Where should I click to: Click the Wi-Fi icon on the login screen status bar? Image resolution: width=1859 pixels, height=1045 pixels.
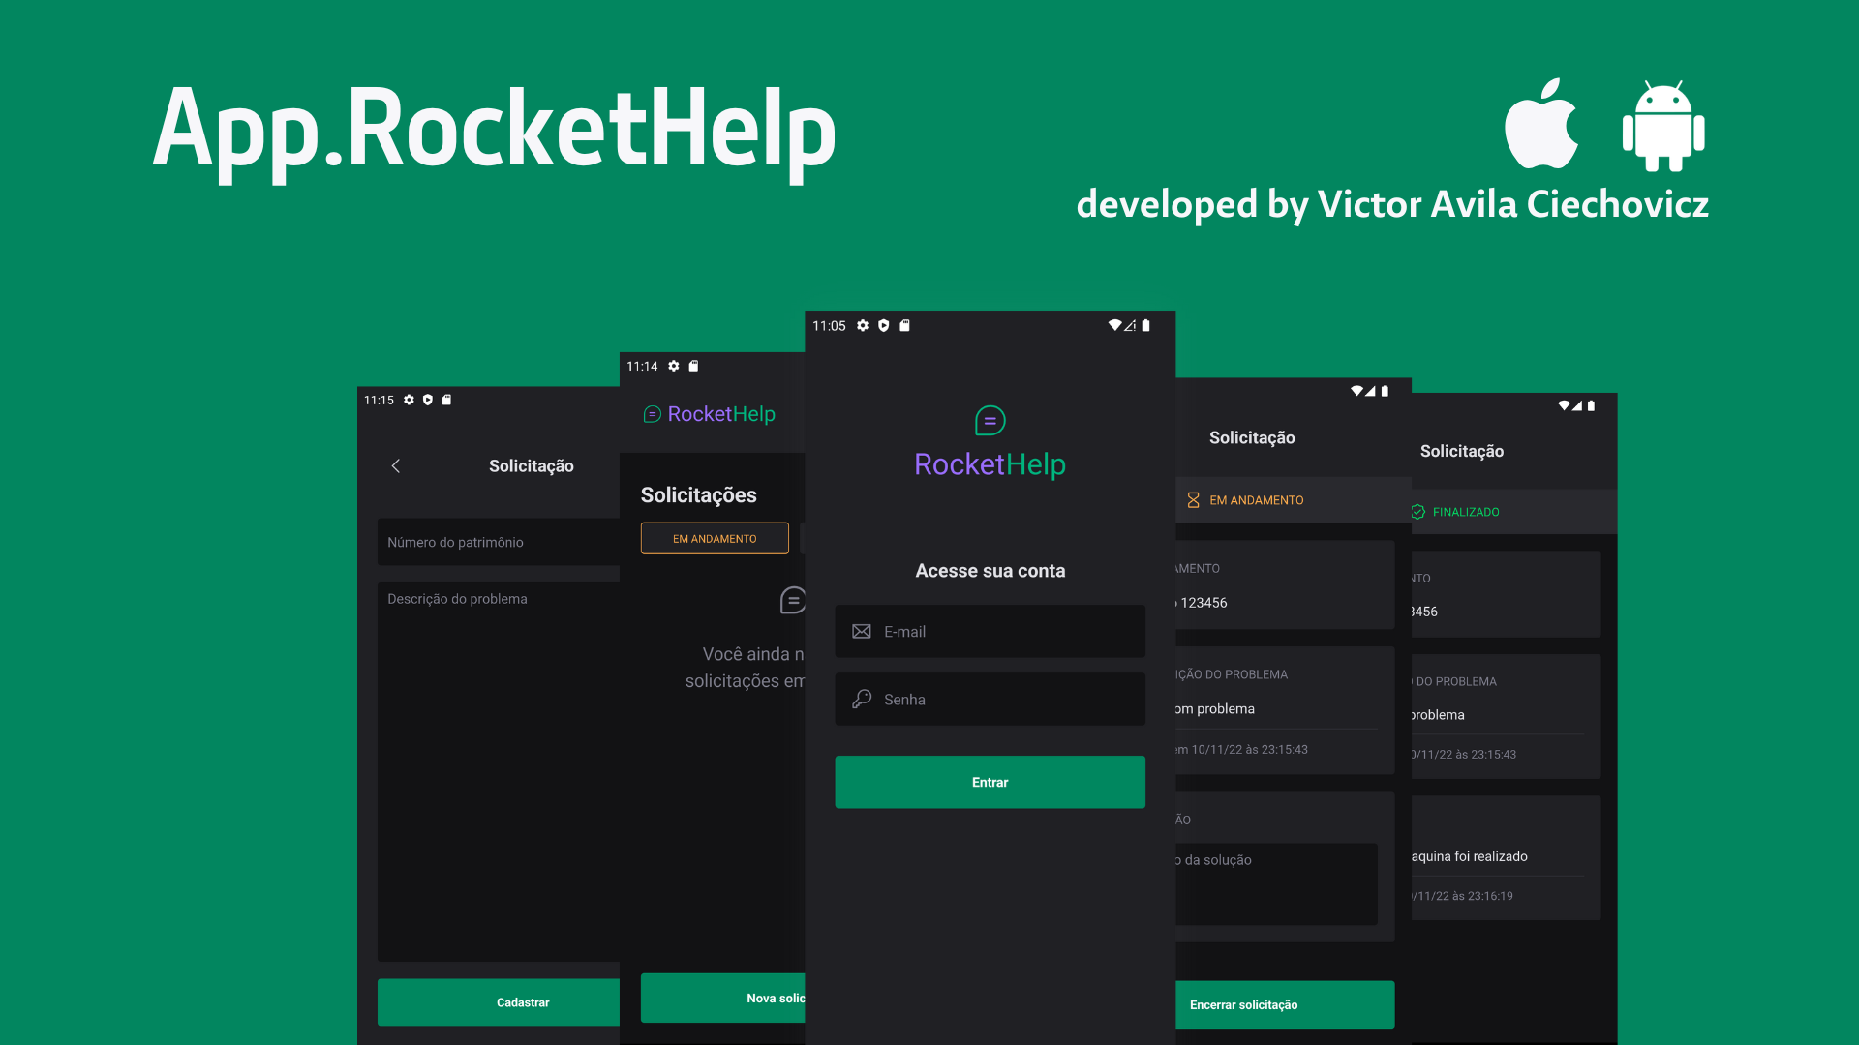point(1113,326)
